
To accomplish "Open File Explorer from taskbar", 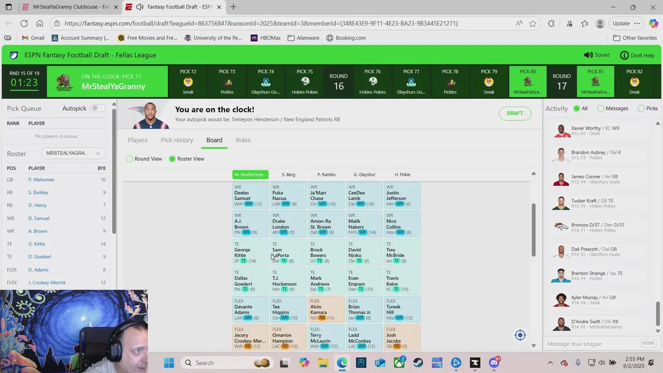I will pyautogui.click(x=323, y=363).
